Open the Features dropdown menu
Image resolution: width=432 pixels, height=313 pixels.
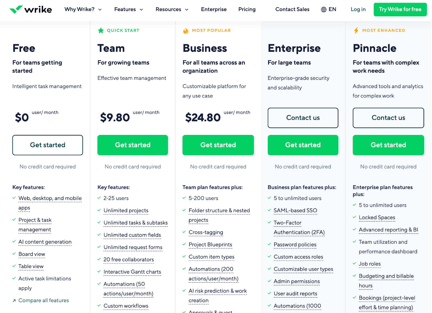click(x=129, y=9)
